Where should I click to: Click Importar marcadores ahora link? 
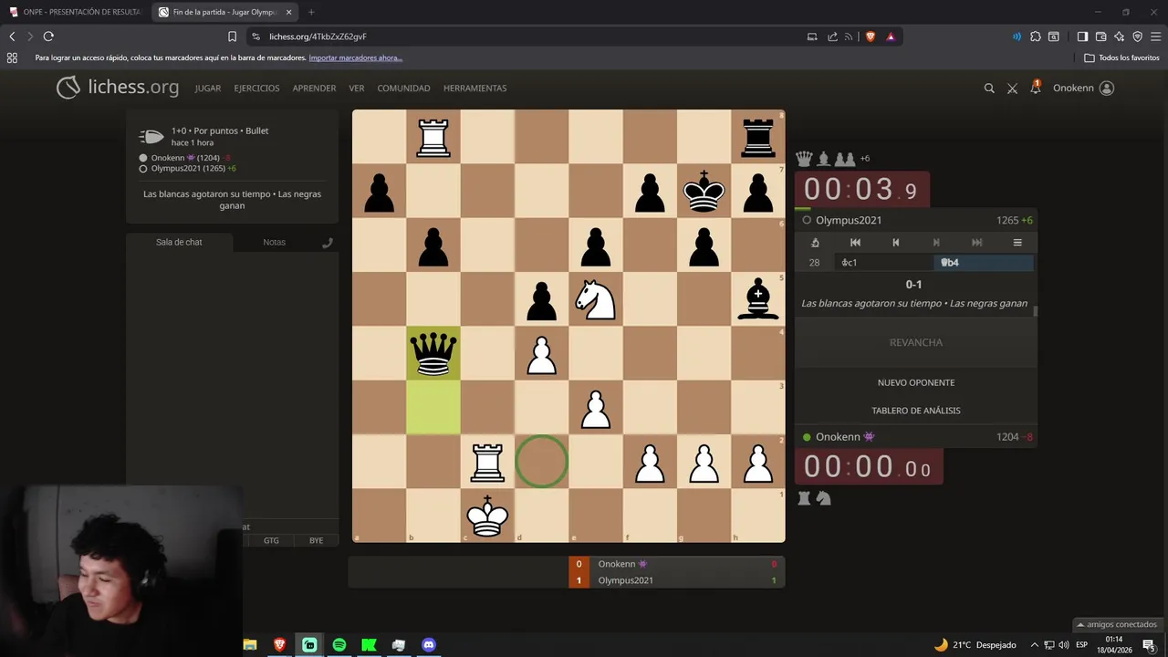coord(356,57)
